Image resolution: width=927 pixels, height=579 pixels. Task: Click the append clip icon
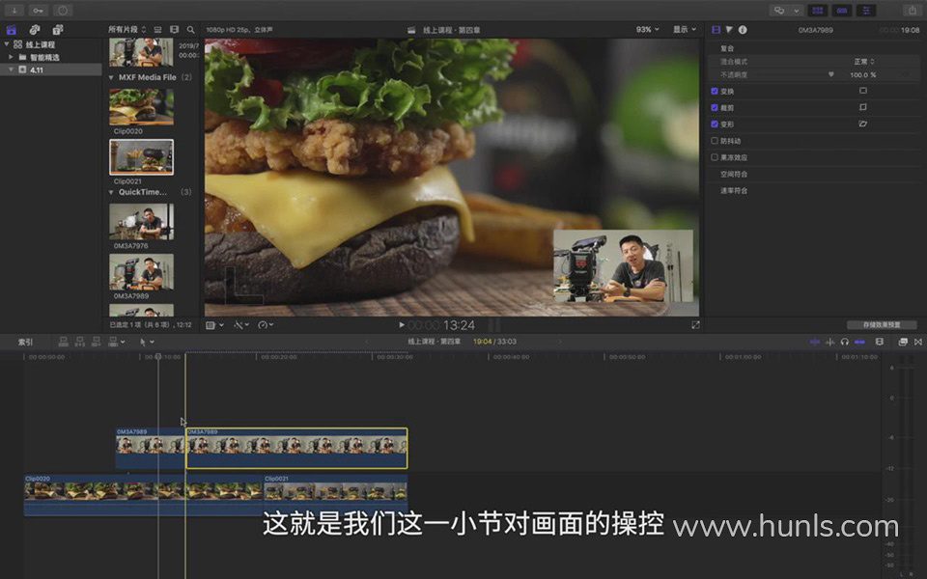pos(96,342)
